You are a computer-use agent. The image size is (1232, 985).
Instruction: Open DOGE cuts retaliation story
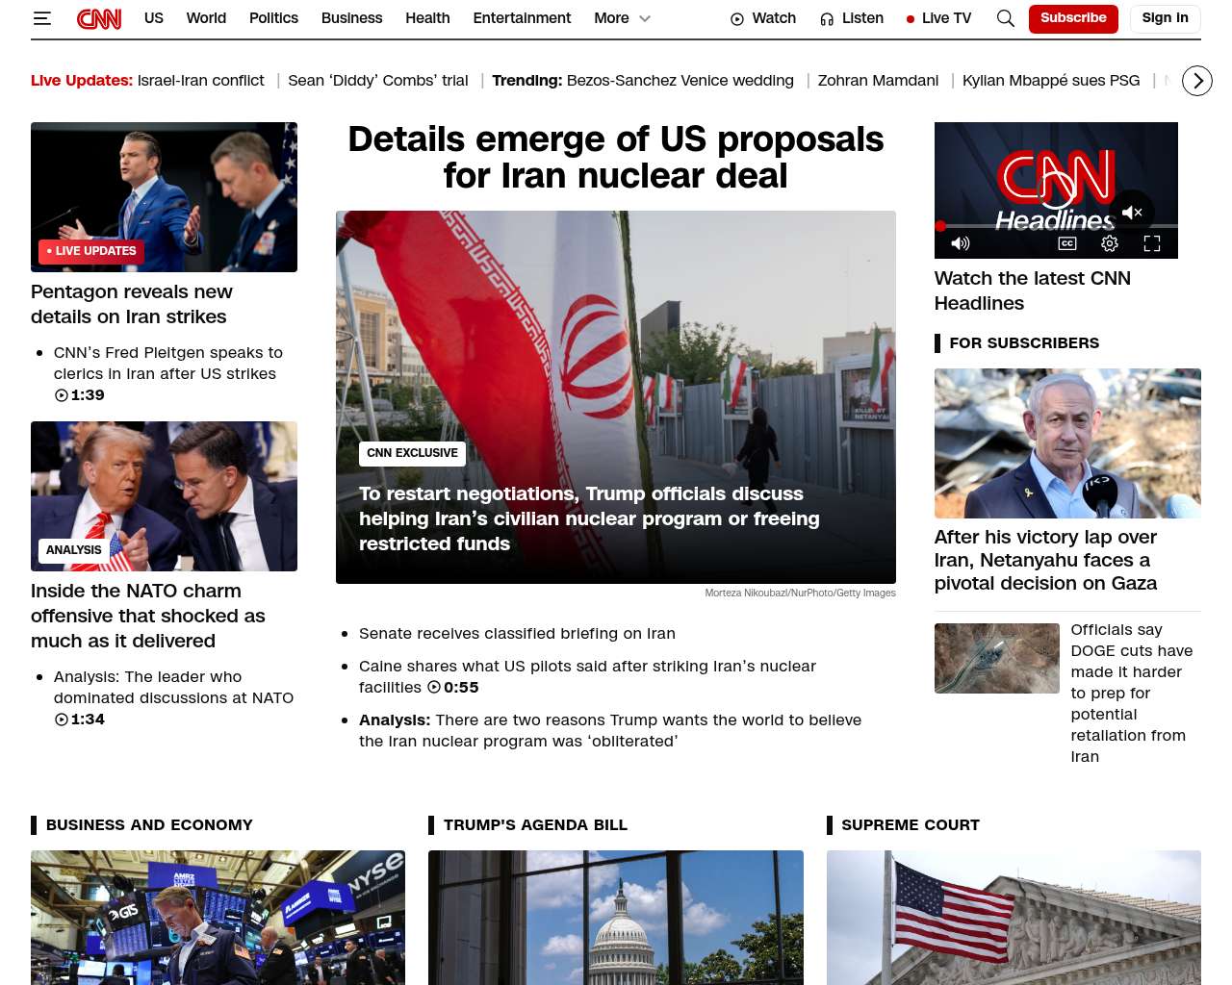click(x=1132, y=693)
